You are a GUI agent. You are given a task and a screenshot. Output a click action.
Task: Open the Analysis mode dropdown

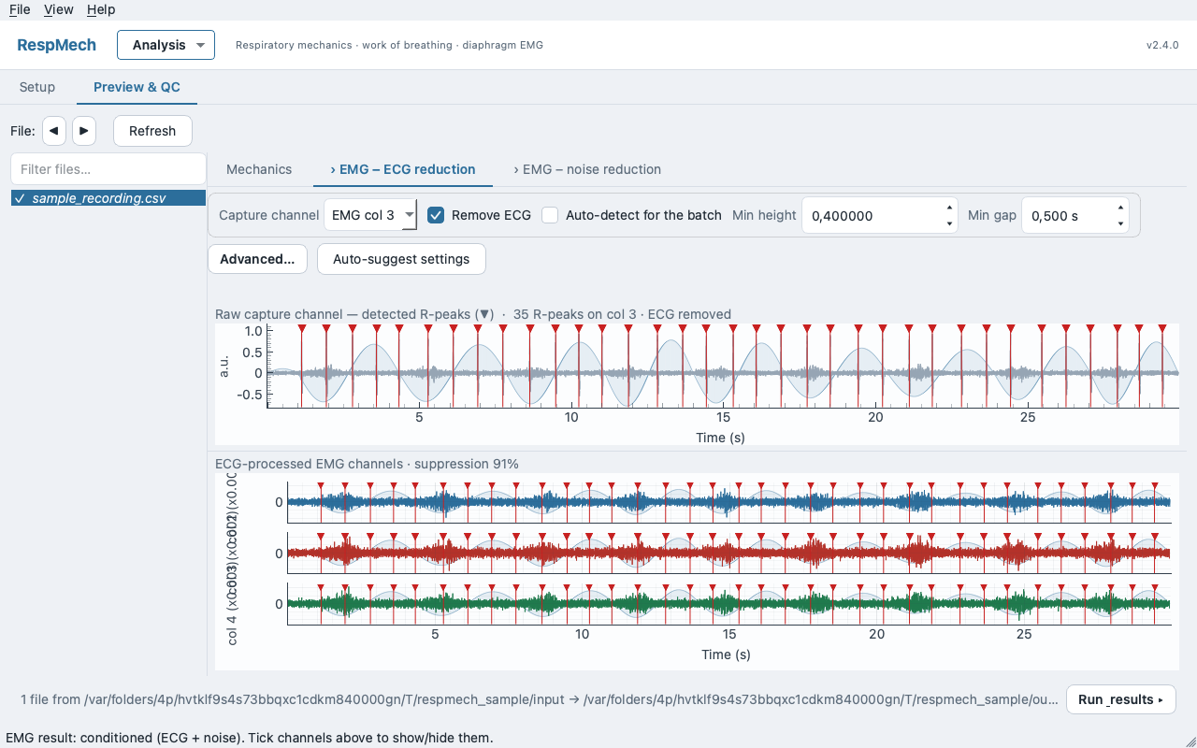(166, 45)
